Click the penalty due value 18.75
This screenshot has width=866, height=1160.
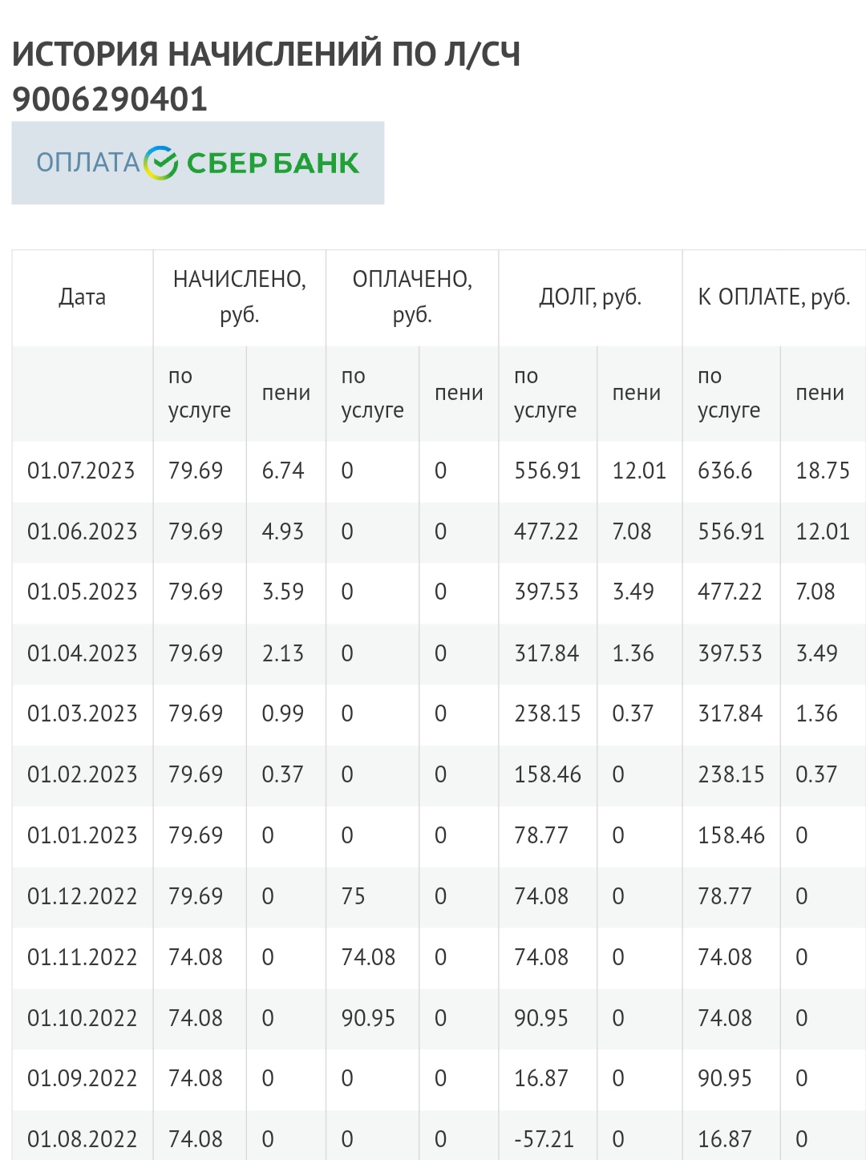click(822, 471)
